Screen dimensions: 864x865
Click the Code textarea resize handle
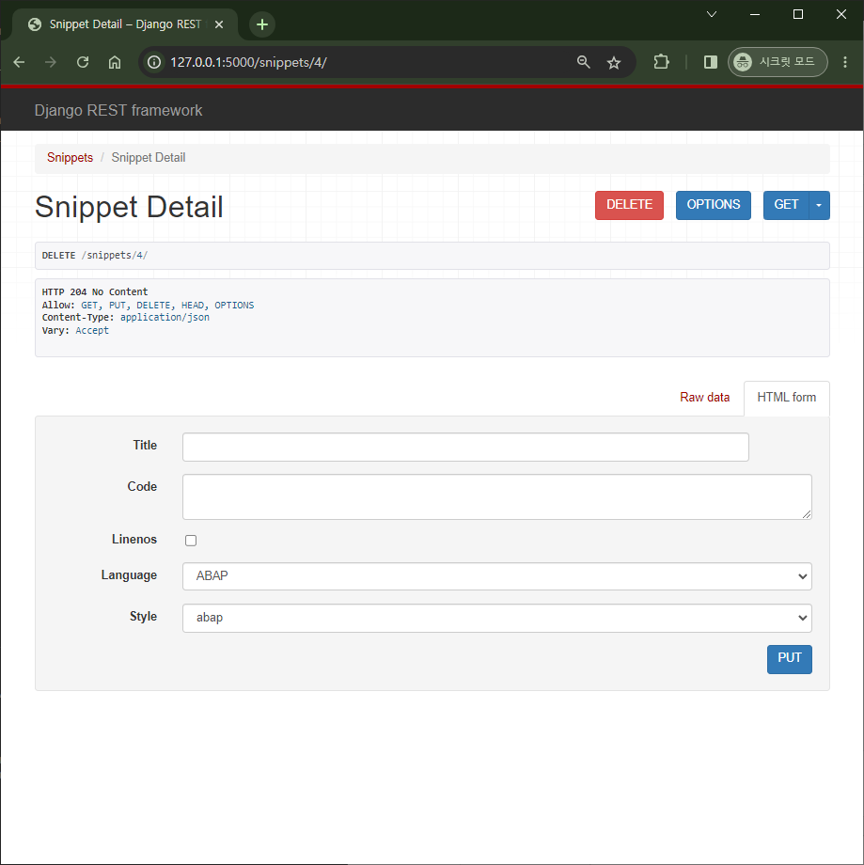coord(807,514)
